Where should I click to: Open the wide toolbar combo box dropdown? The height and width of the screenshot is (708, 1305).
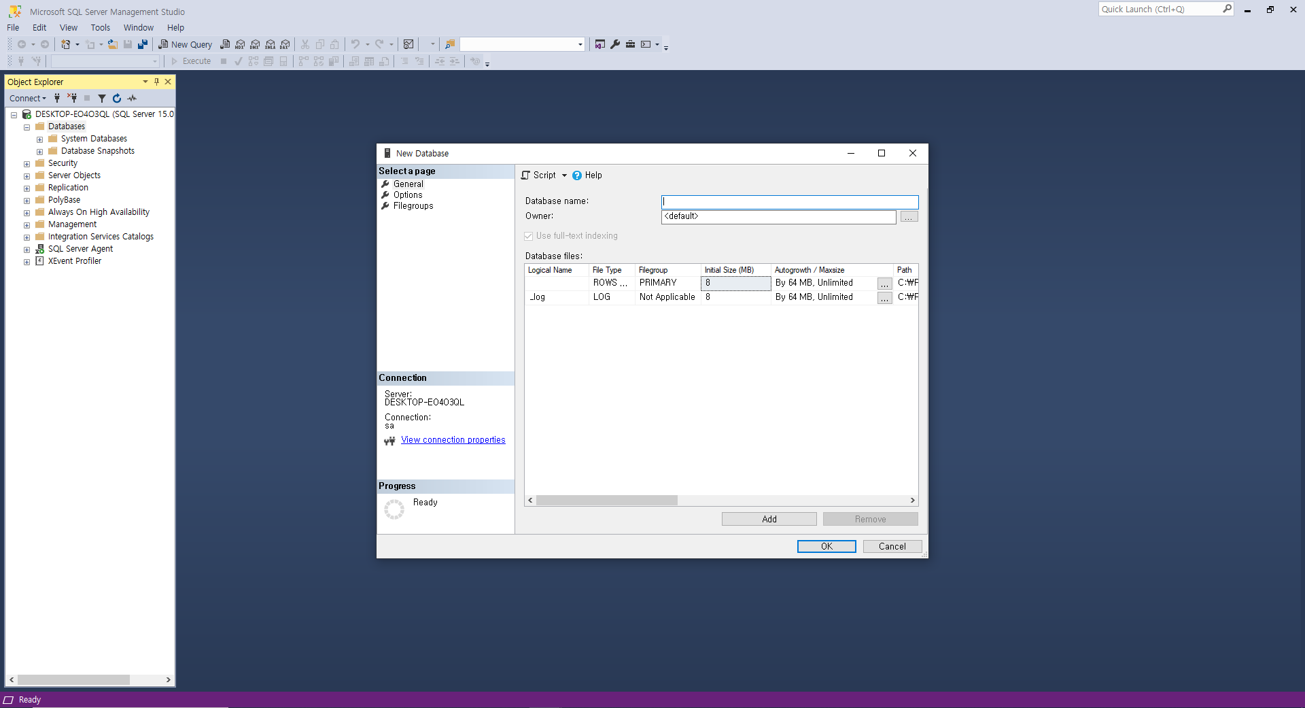(580, 44)
